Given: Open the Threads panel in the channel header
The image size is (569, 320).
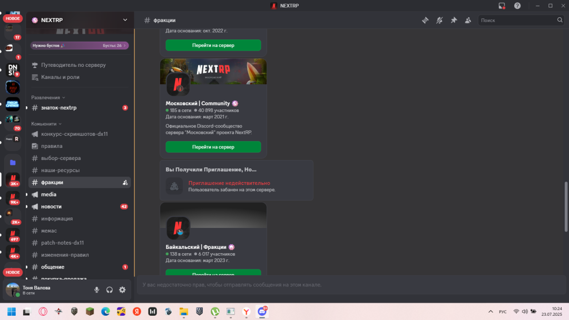Looking at the screenshot, I should pyautogui.click(x=425, y=21).
